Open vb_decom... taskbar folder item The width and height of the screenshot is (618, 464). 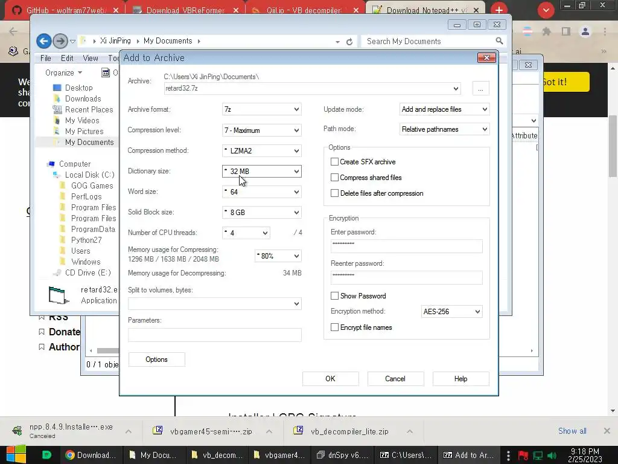point(217,455)
